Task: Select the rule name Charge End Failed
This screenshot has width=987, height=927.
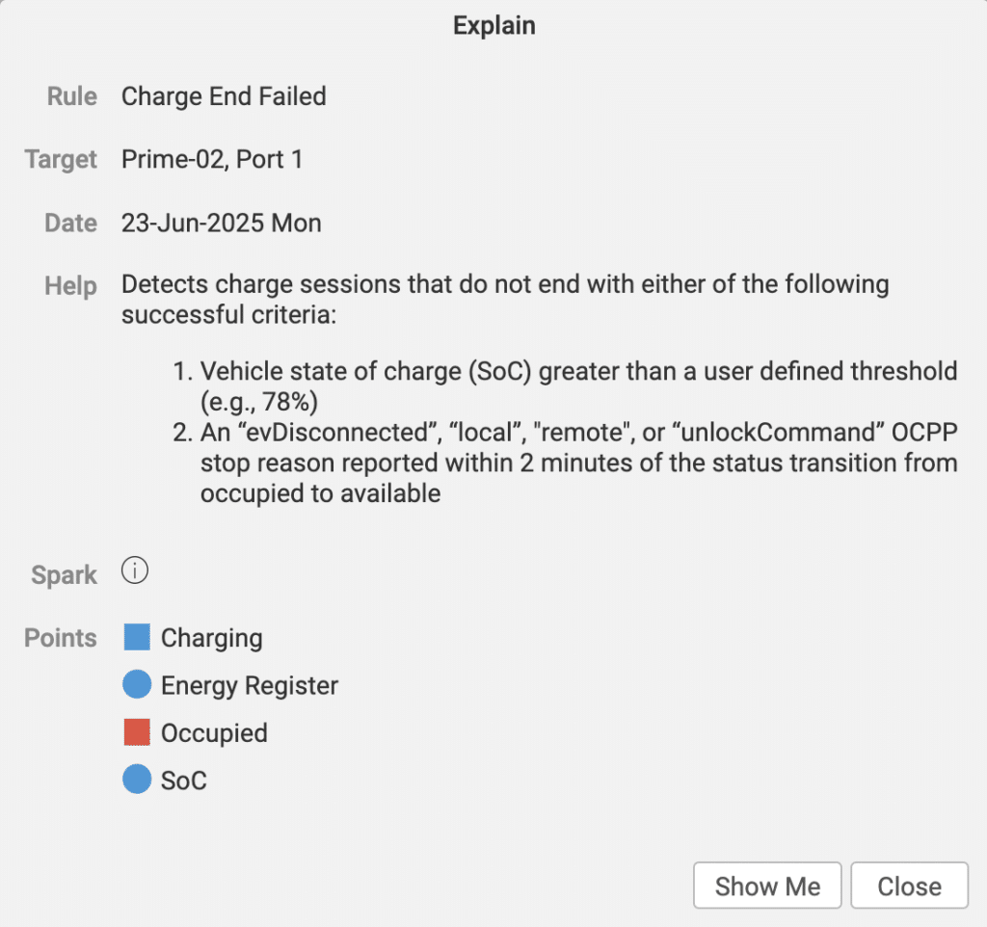Action: (224, 96)
